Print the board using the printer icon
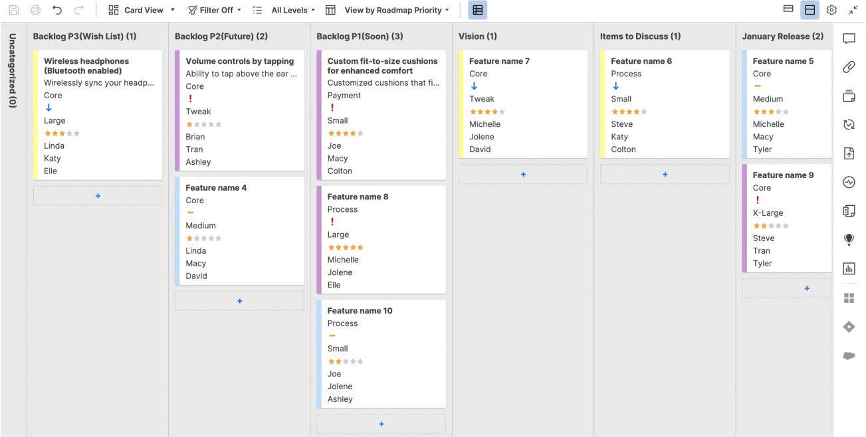The height and width of the screenshot is (437, 866). point(35,10)
